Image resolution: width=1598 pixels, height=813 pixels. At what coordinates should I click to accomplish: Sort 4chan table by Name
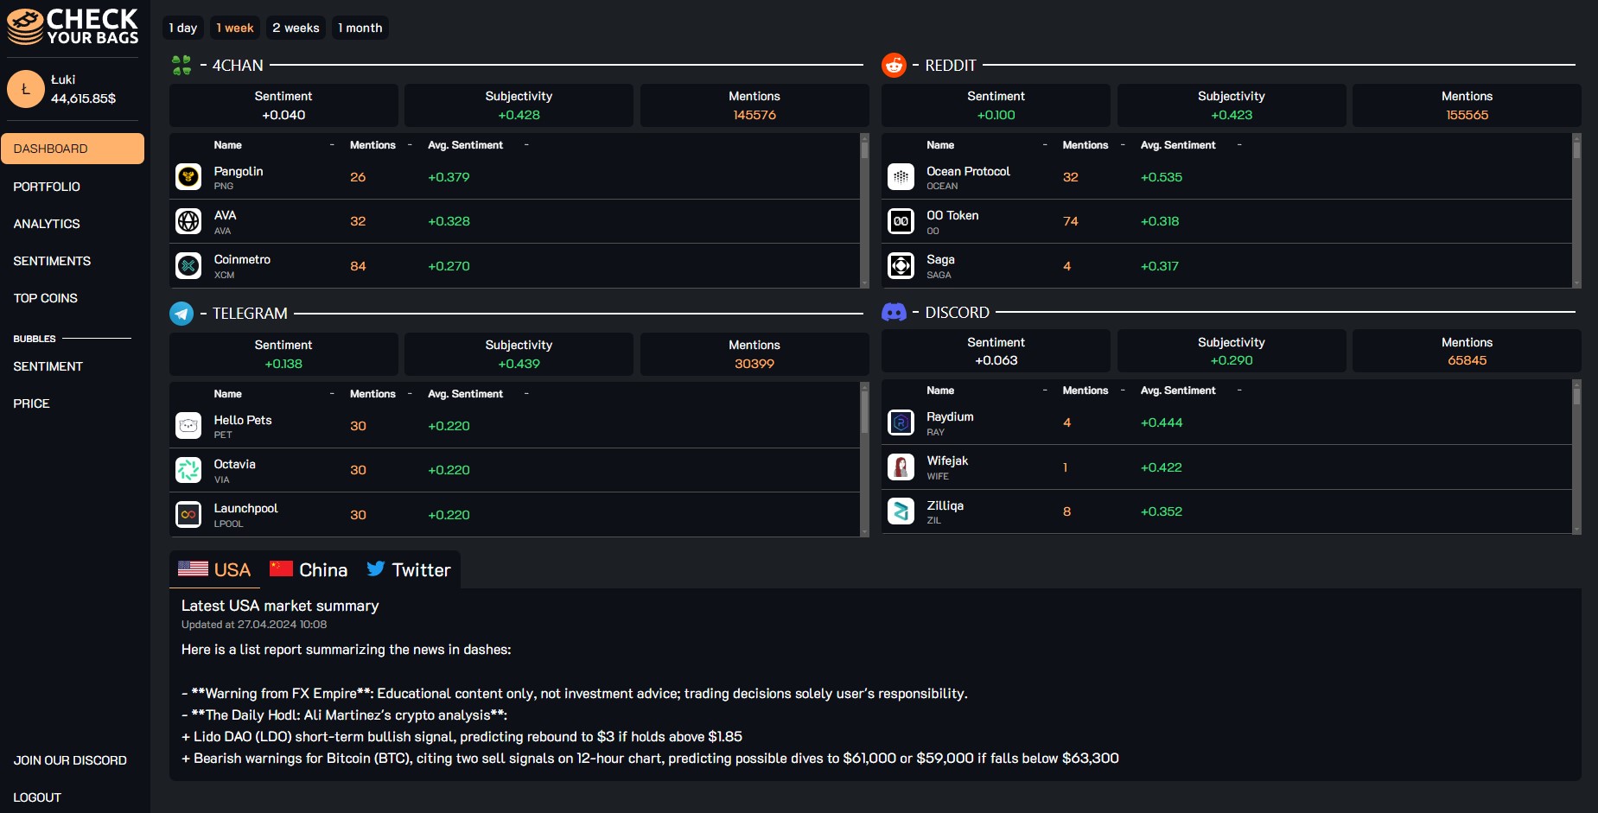pos(228,145)
